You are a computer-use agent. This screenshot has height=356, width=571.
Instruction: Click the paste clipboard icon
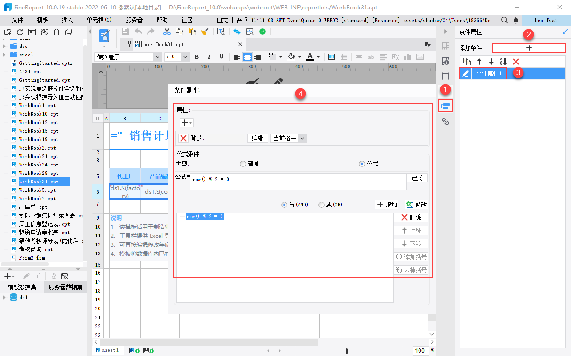(192, 32)
